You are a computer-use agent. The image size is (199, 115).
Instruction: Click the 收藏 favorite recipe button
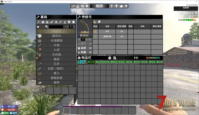(85, 52)
